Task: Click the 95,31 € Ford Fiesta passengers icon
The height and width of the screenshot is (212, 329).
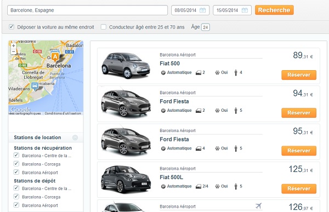Action: (x=236, y=148)
